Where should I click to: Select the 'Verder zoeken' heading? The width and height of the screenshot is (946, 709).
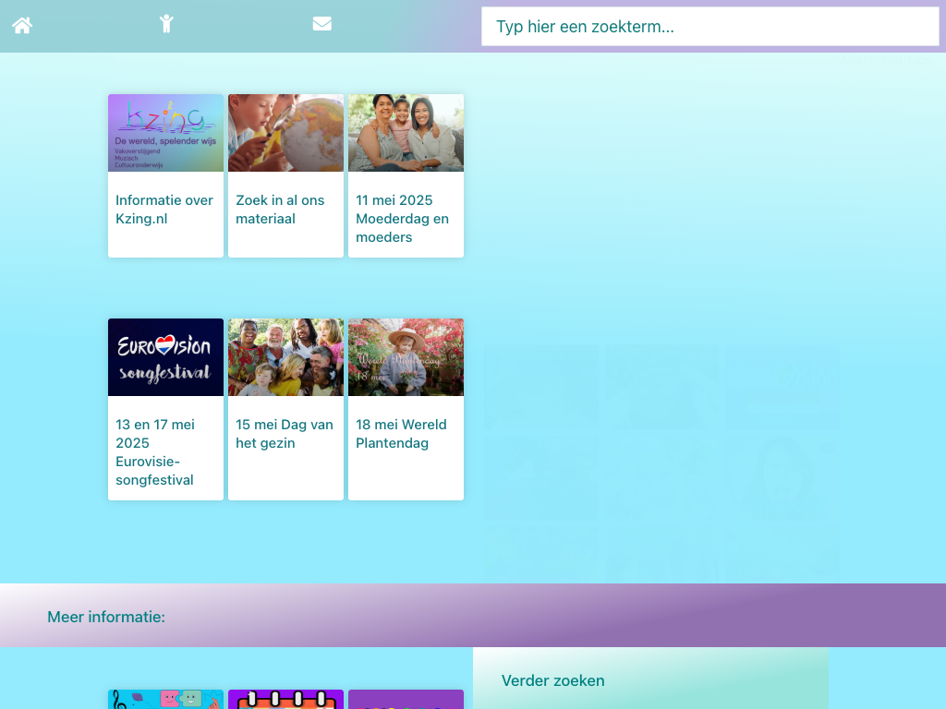[552, 680]
